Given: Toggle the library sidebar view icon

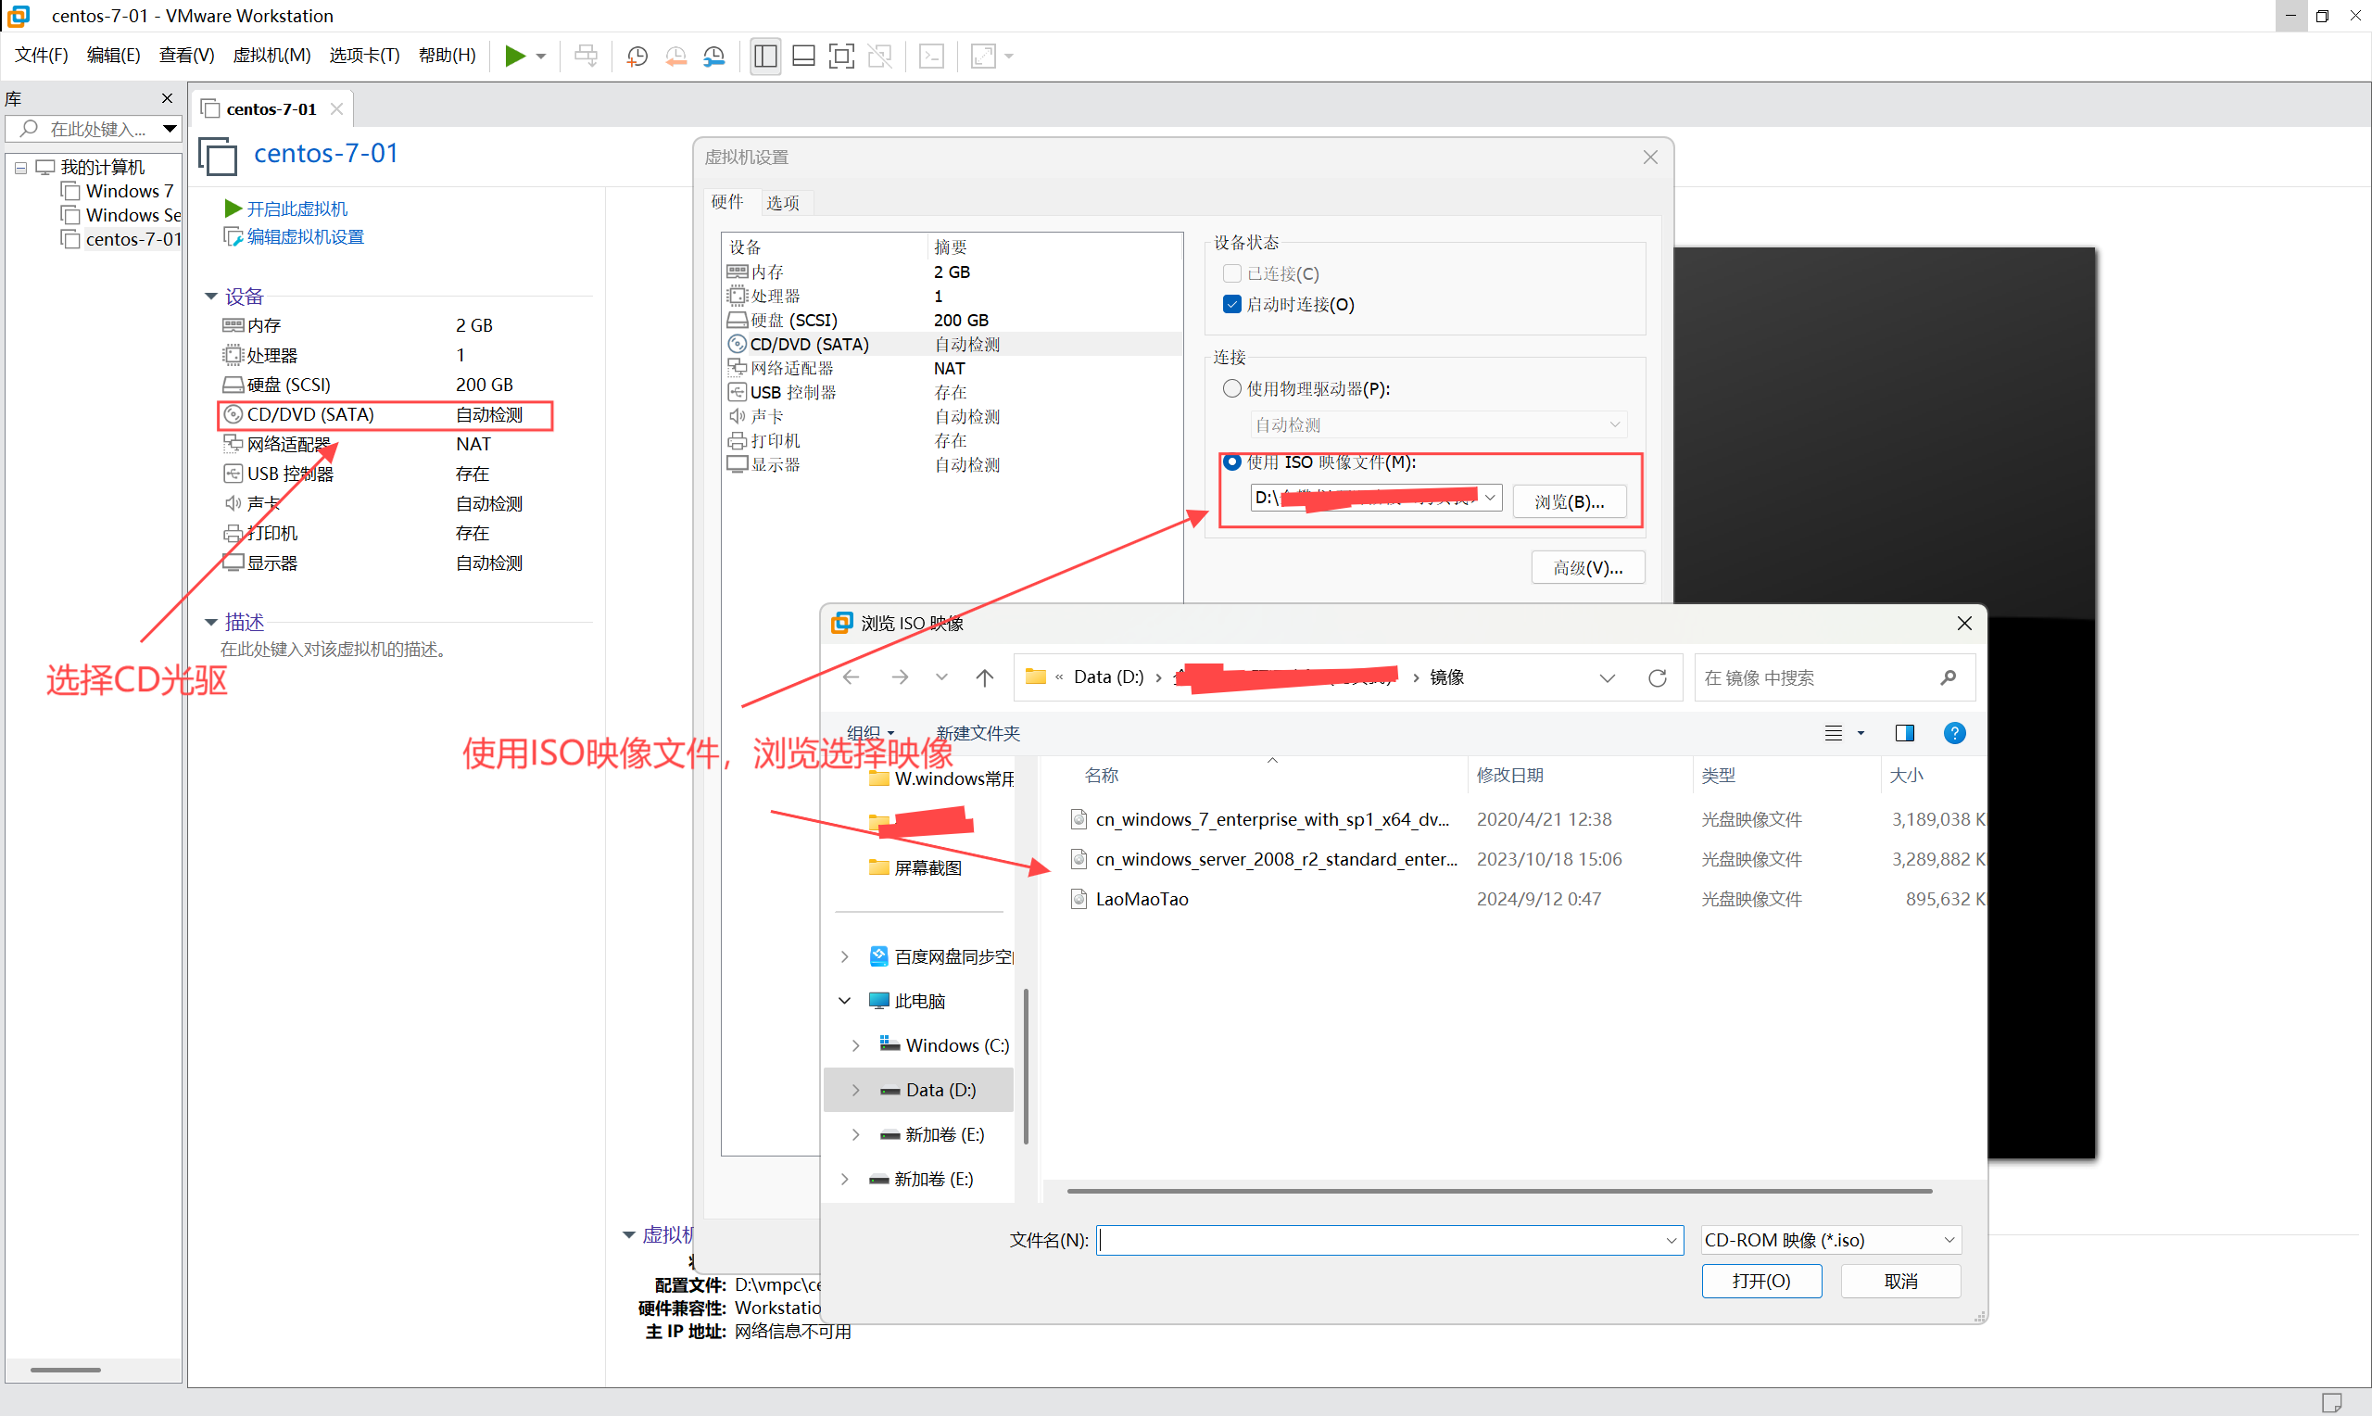Looking at the screenshot, I should [765, 57].
